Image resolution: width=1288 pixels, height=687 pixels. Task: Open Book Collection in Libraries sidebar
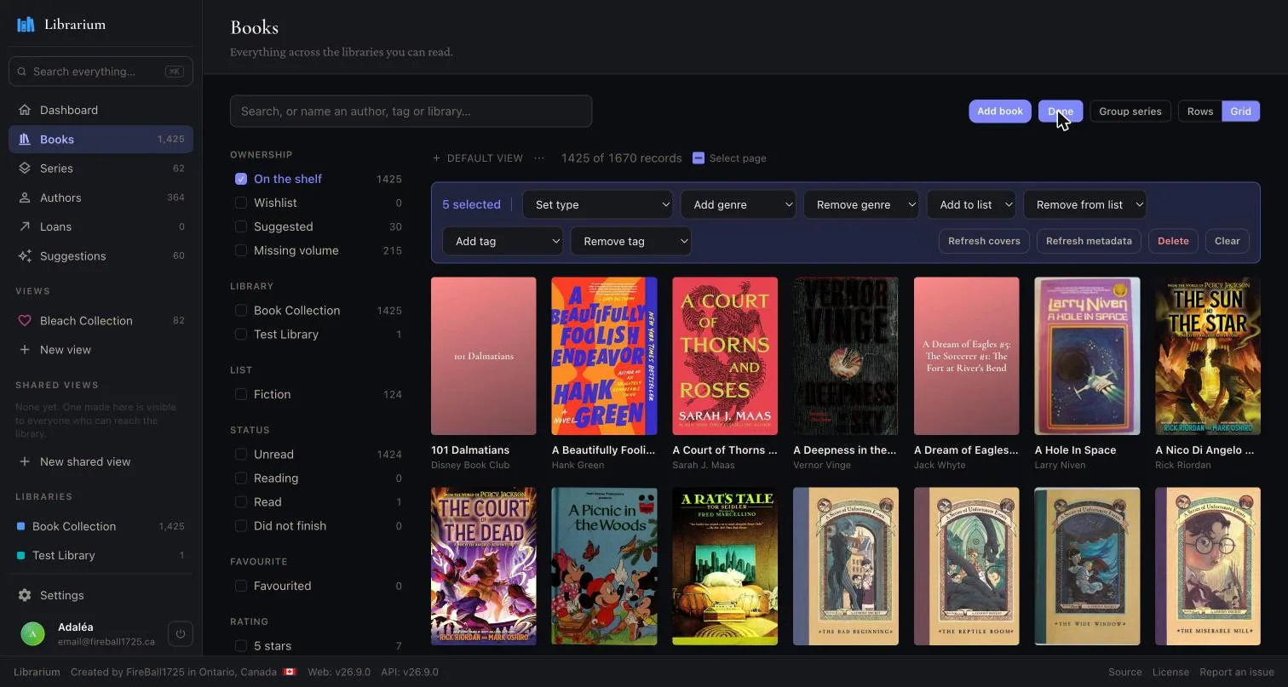pyautogui.click(x=101, y=526)
